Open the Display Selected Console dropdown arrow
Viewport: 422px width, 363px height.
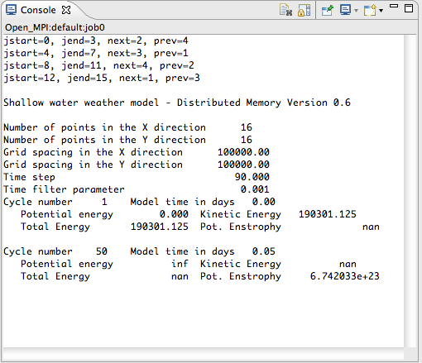coord(356,11)
